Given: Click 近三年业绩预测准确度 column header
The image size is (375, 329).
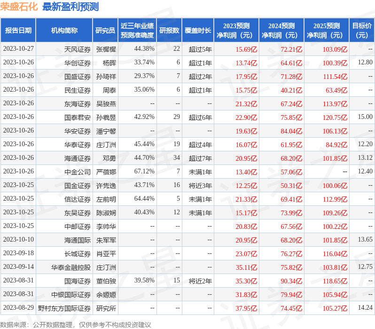Looking at the screenshot, I should tap(137, 31).
